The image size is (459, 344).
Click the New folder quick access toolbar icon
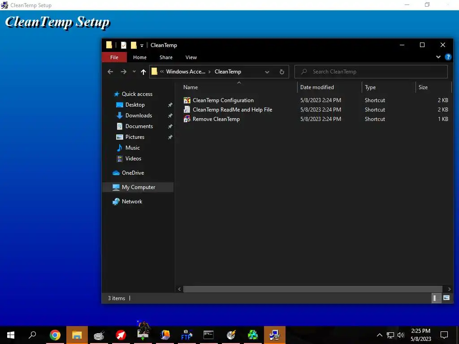(x=134, y=45)
